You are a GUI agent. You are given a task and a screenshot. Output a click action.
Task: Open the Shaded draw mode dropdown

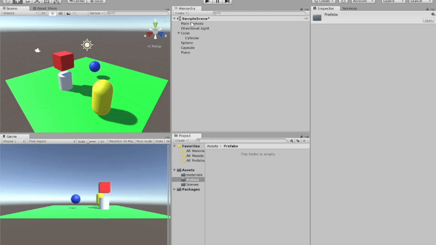(20, 13)
